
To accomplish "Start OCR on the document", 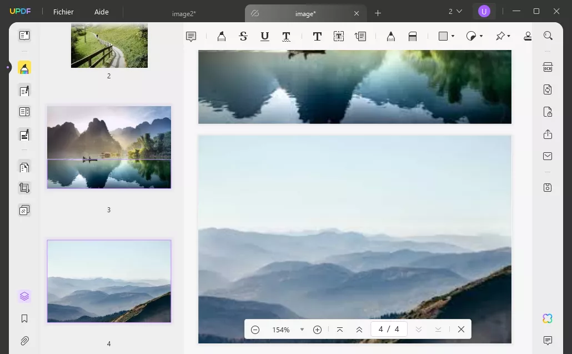I will point(548,67).
